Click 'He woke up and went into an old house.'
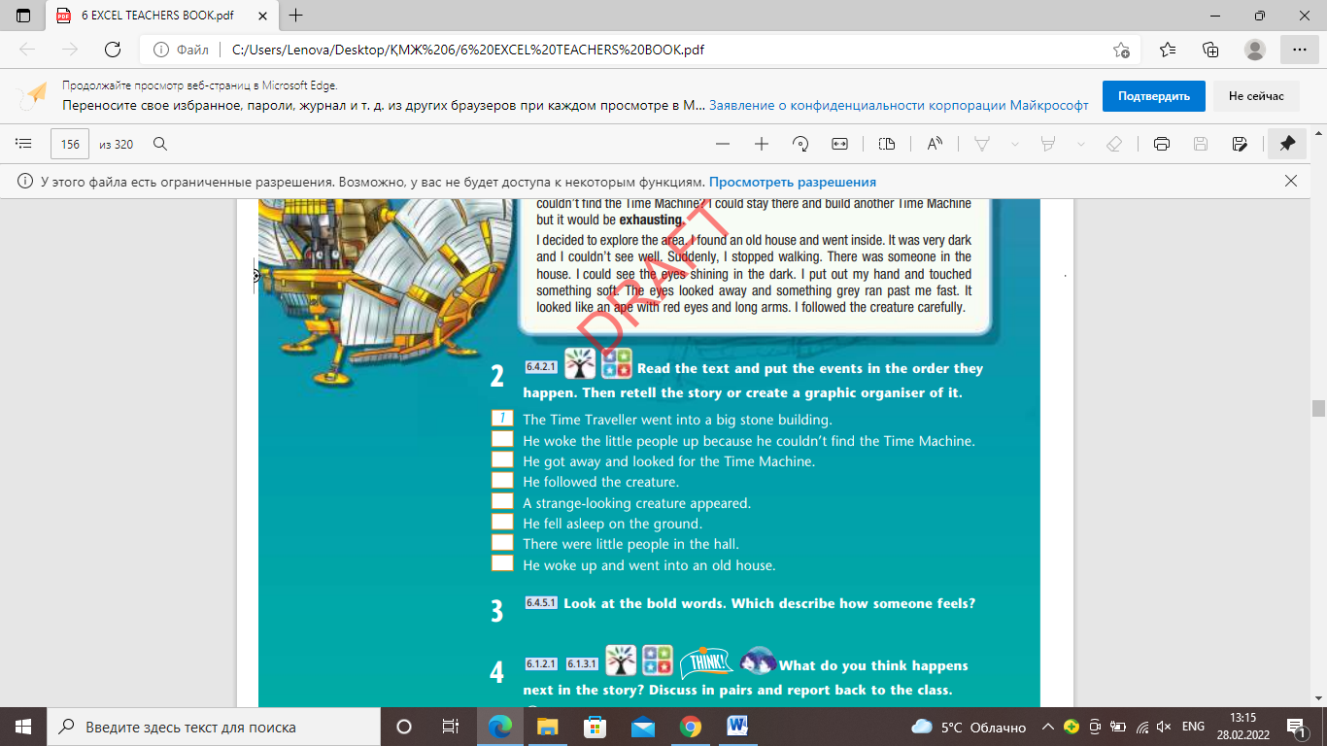The image size is (1327, 746). coord(649,565)
